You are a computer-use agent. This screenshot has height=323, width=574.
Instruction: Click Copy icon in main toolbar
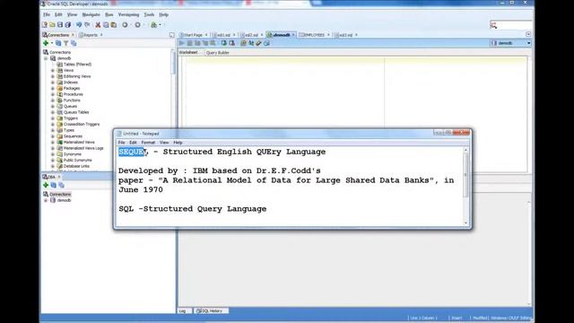pyautogui.click(x=106, y=25)
